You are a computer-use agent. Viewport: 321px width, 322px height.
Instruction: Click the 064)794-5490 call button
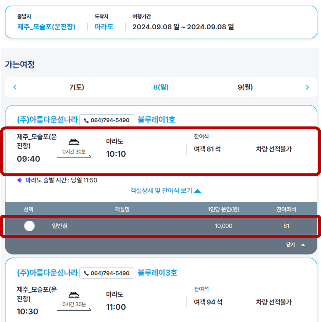(x=107, y=120)
